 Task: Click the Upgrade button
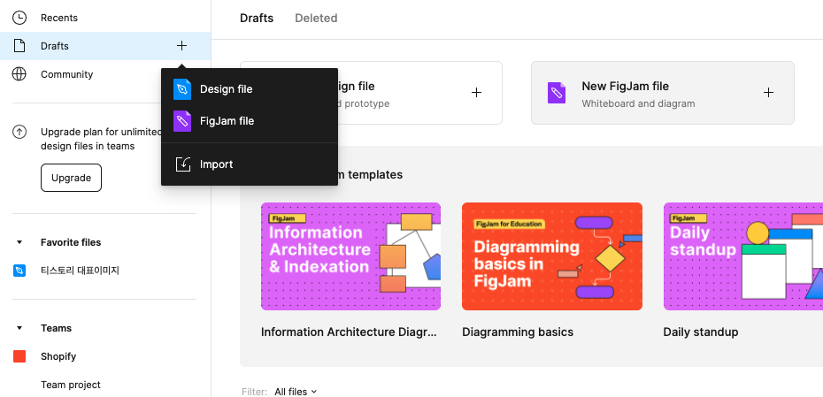(71, 178)
